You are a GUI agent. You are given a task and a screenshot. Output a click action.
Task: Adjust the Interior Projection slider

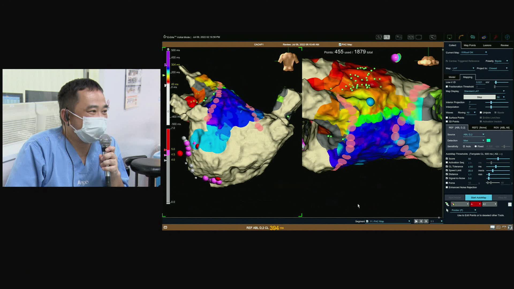pos(491,102)
